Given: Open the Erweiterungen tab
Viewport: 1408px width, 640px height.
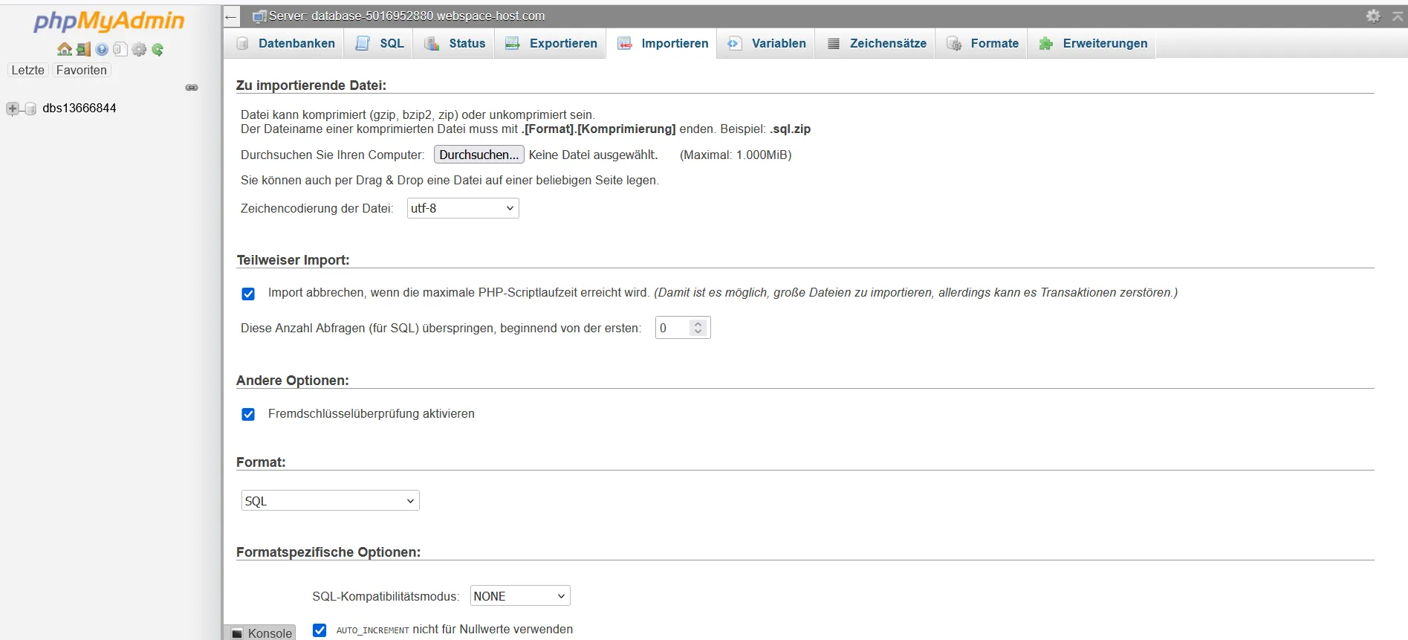Looking at the screenshot, I should 1093,44.
